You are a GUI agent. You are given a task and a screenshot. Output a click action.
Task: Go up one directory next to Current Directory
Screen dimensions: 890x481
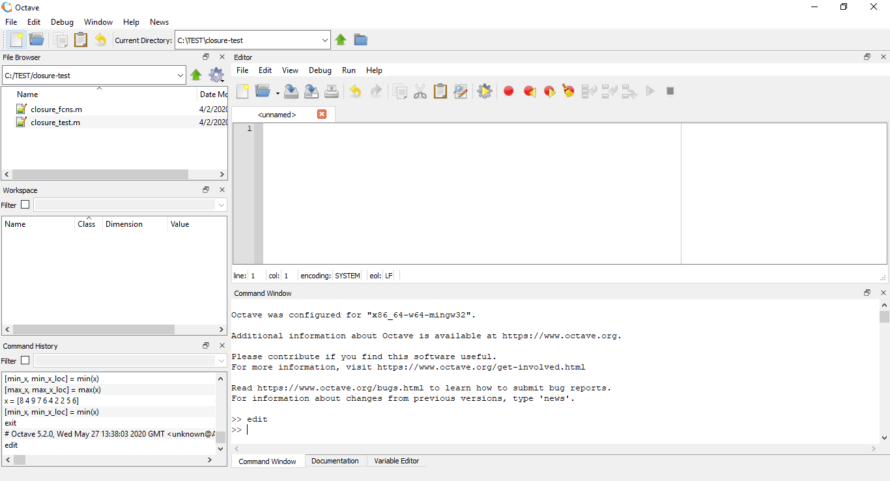click(x=340, y=40)
